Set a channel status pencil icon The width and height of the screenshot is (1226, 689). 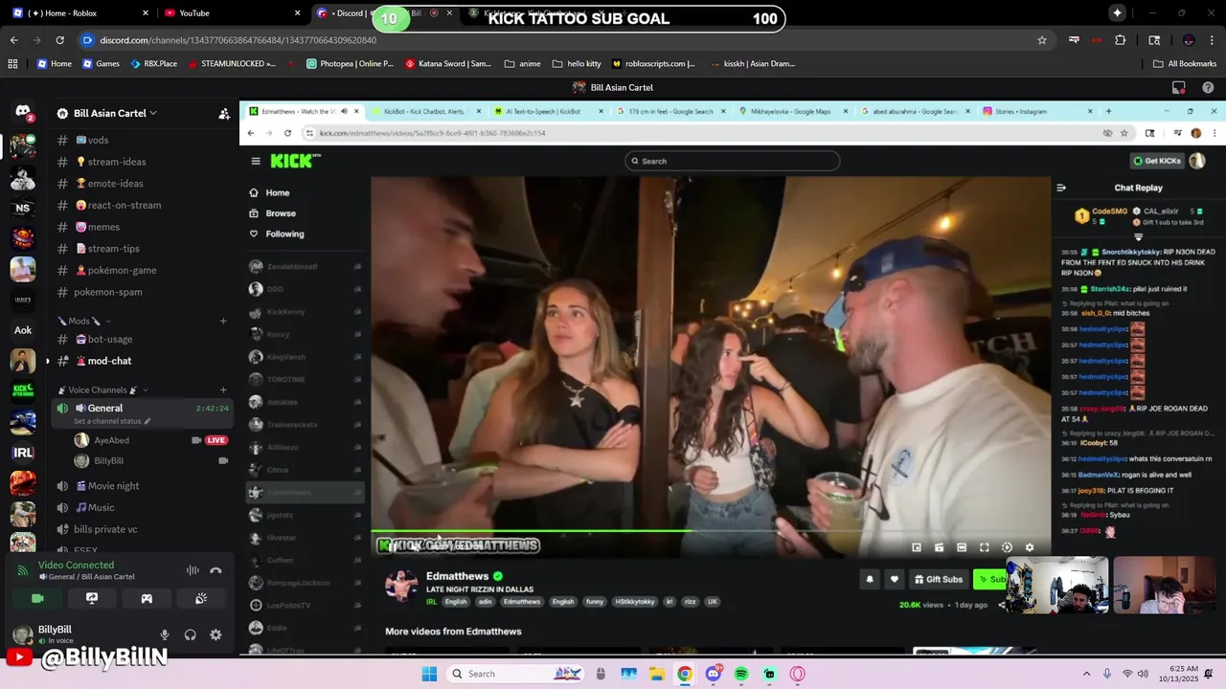coord(148,421)
